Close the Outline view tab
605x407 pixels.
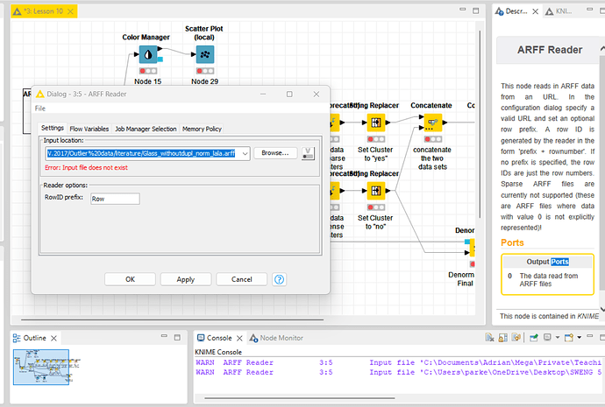pyautogui.click(x=53, y=338)
